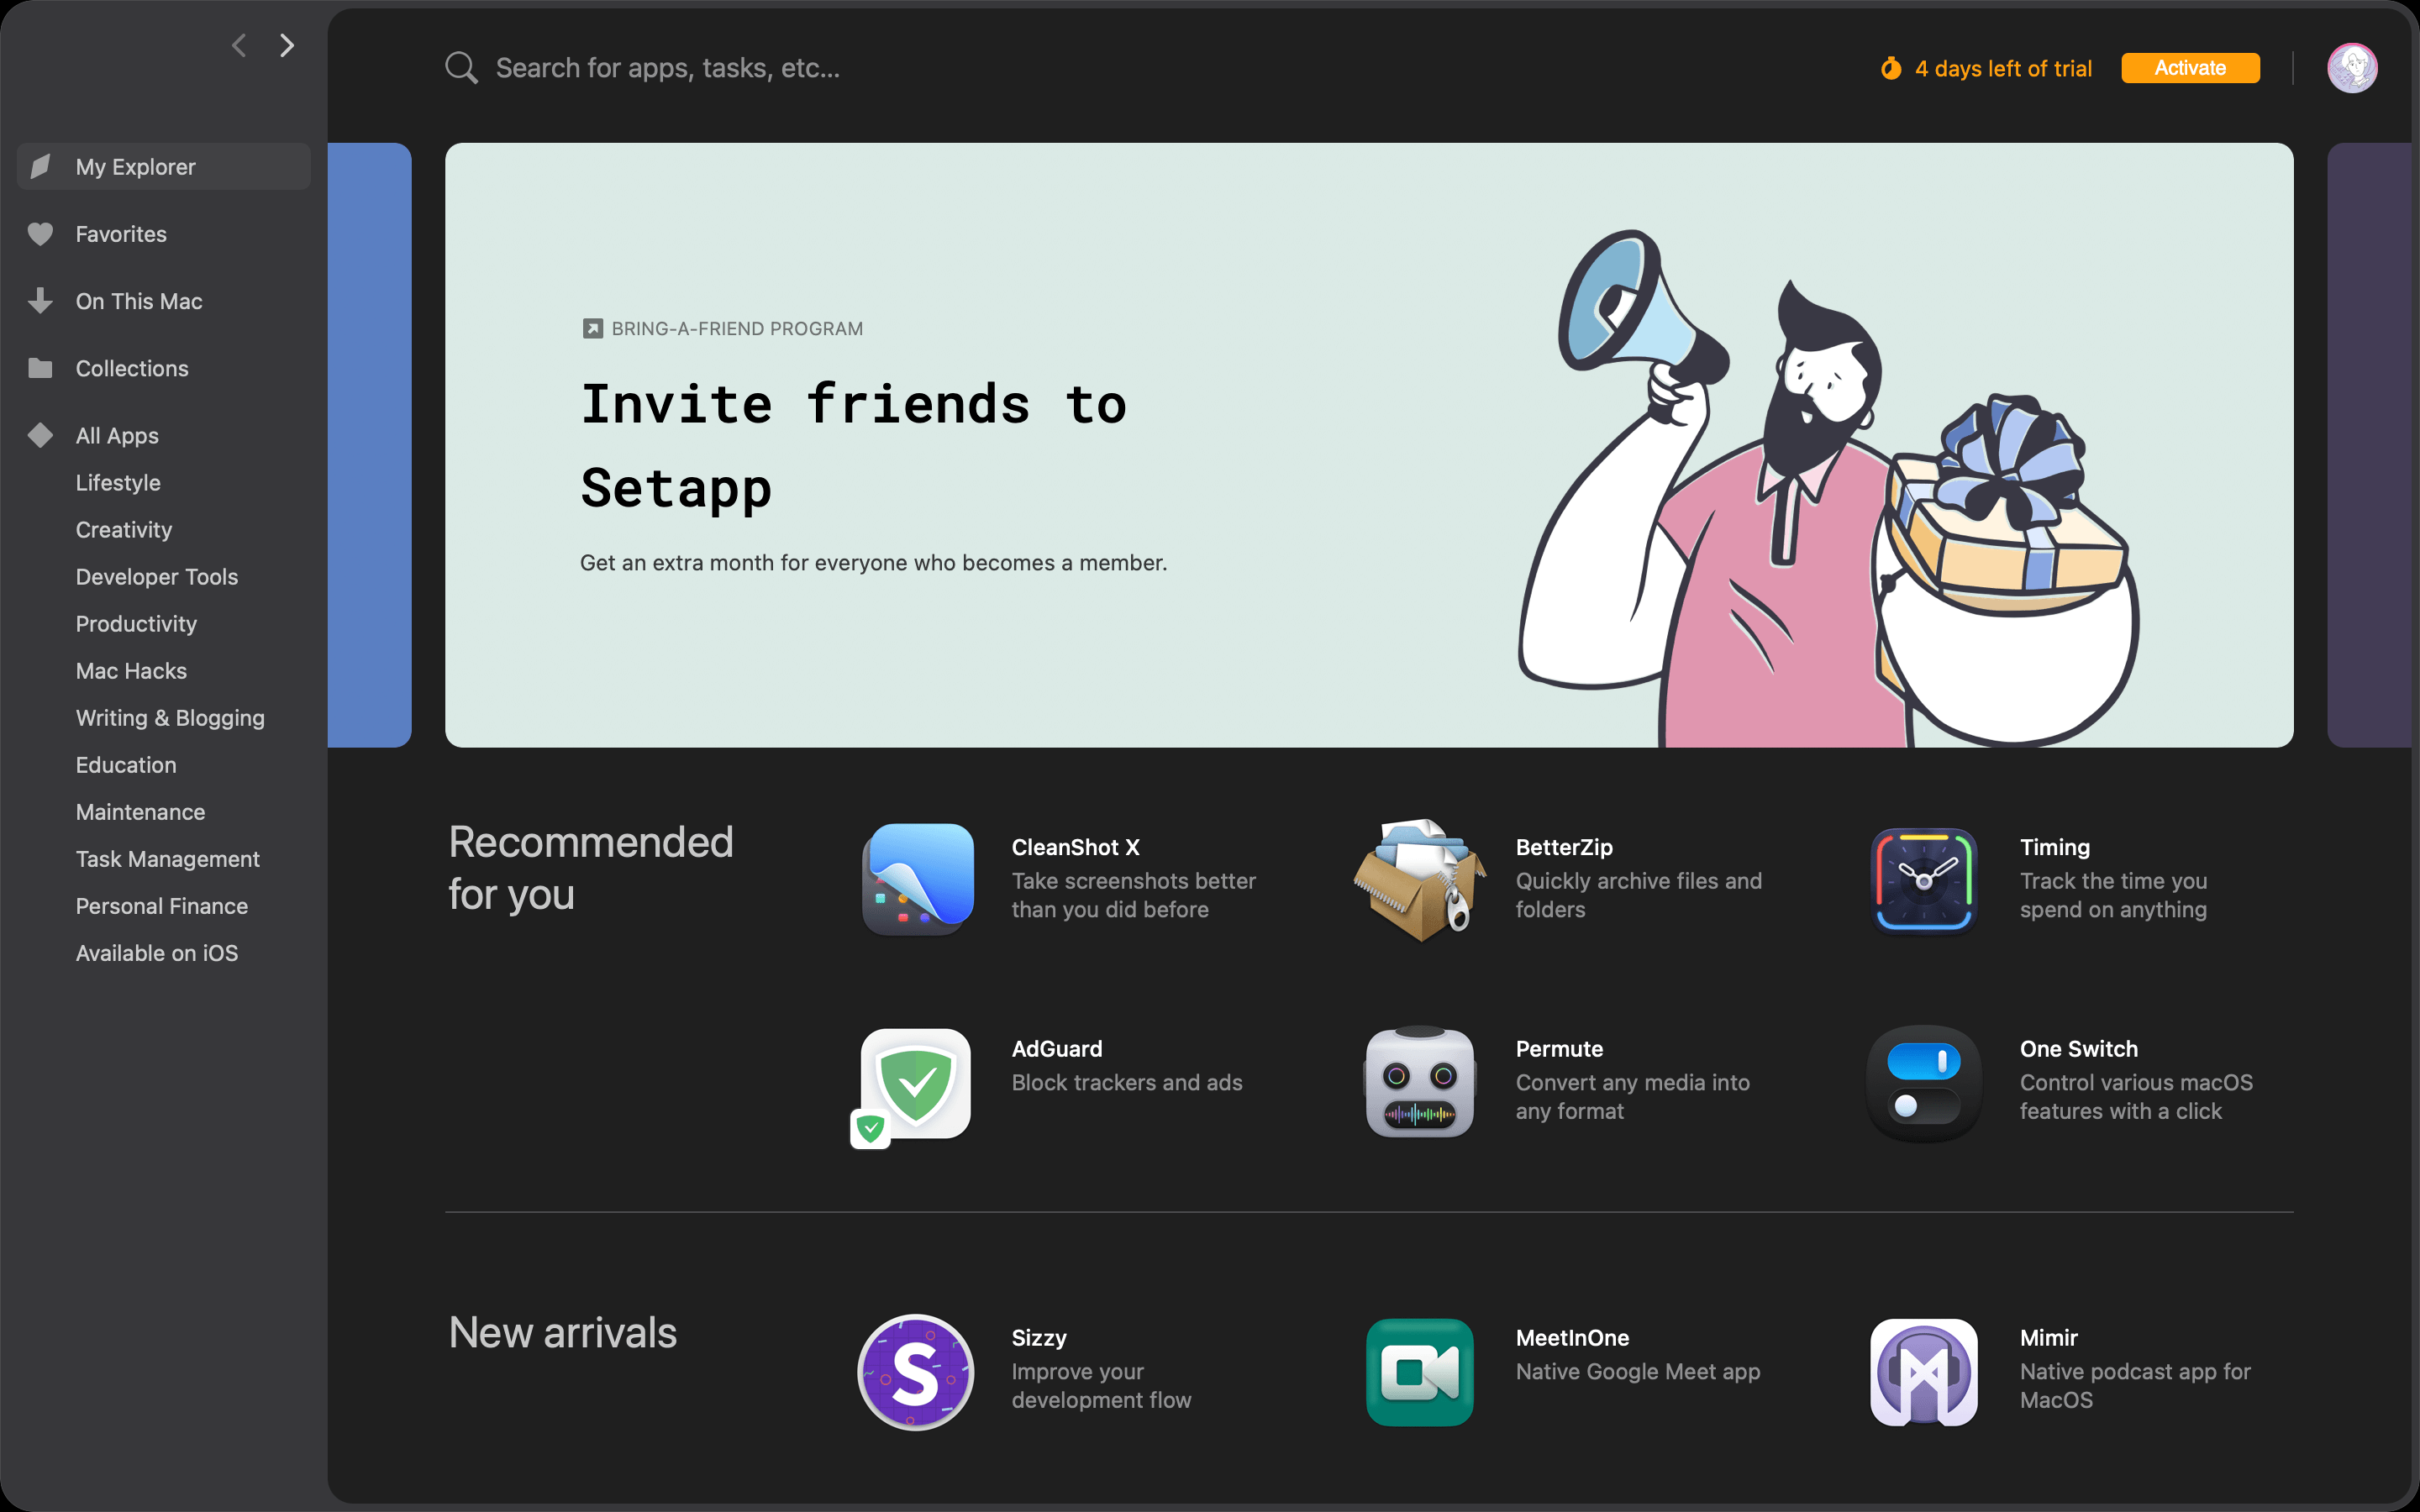Click the All Apps diamond icon
2420x1512 pixels.
40,435
